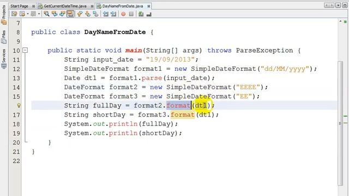
Task: Maximize the editor window button
Action: tap(345, 5)
